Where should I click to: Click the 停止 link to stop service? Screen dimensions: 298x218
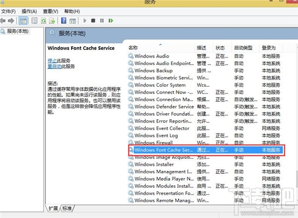click(x=52, y=60)
